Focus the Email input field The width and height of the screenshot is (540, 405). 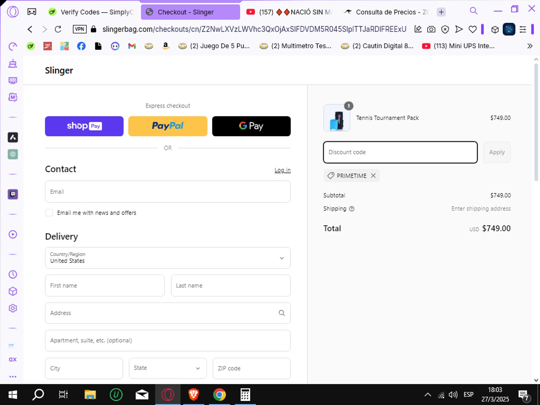click(x=168, y=192)
